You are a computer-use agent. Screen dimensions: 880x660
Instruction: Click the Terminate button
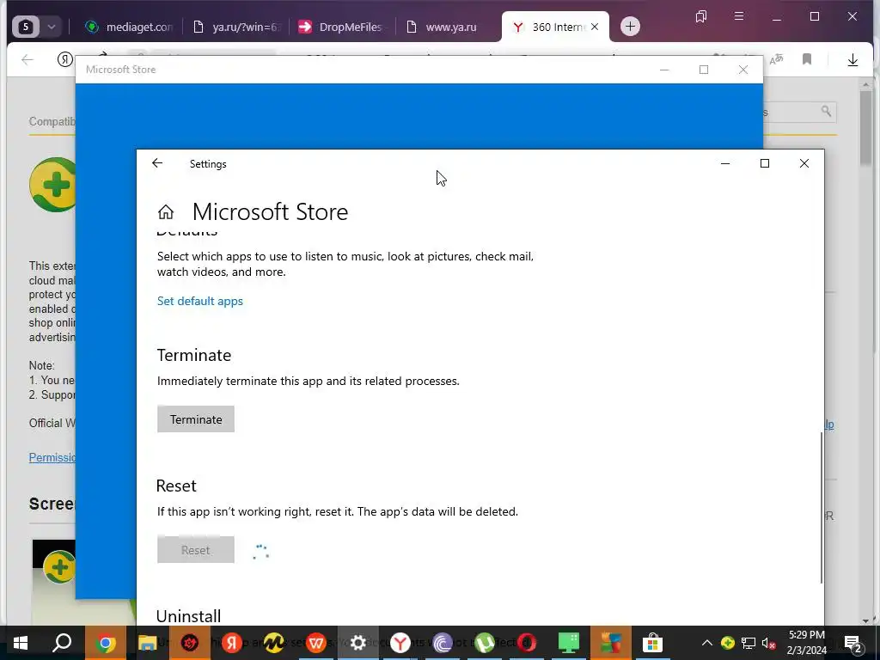point(196,419)
